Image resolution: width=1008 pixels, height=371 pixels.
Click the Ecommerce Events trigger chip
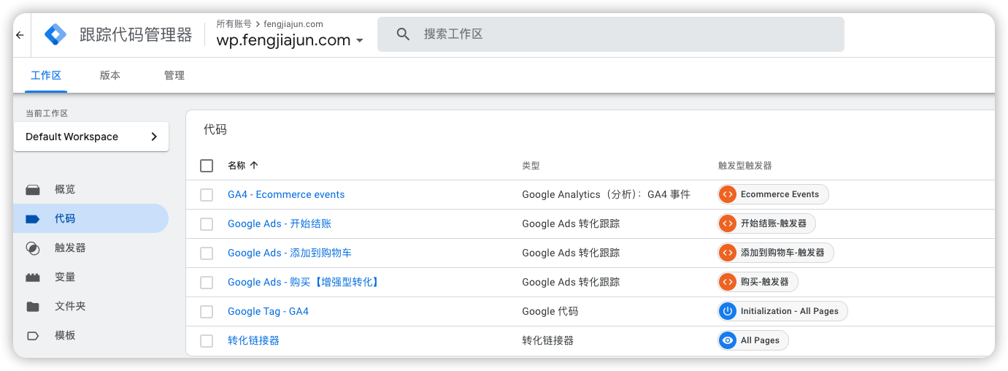click(773, 194)
